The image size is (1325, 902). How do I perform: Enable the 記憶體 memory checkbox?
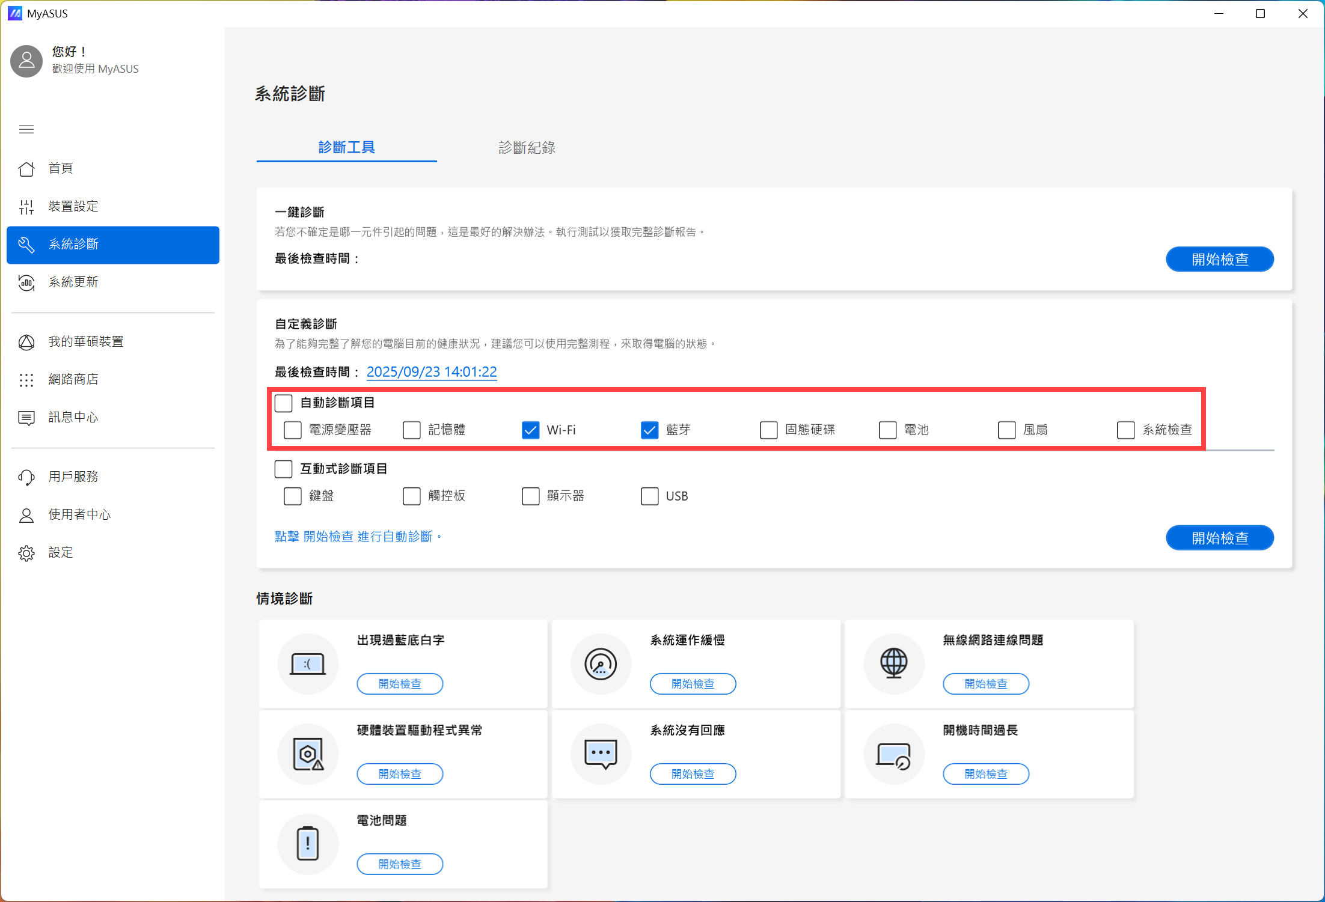(412, 430)
